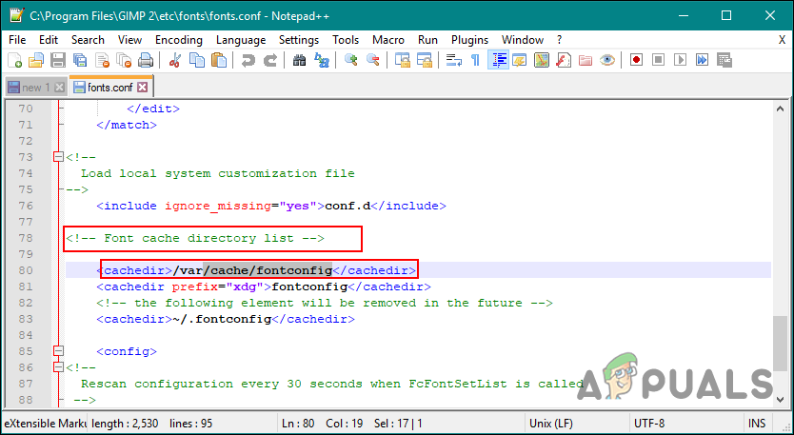Open the ? help menu
Screen dimensions: 794x435
point(559,40)
